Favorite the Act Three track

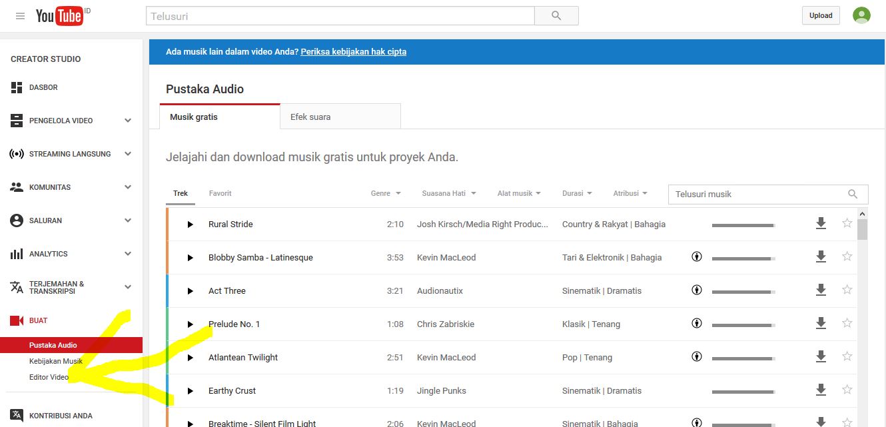click(847, 290)
